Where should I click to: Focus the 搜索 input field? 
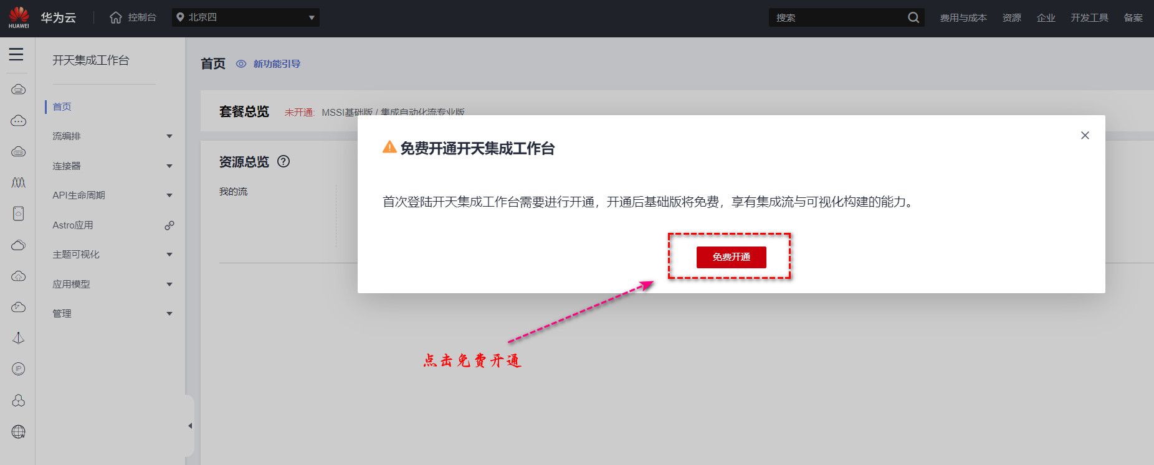(838, 17)
